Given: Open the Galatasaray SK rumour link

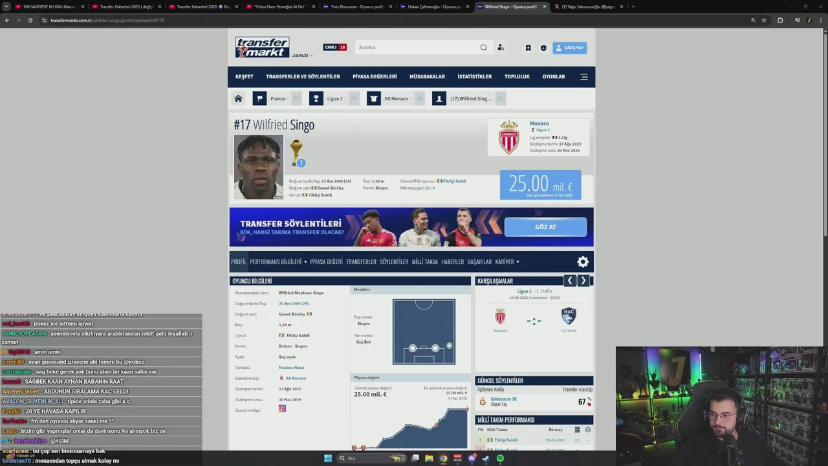Looking at the screenshot, I should (x=504, y=399).
